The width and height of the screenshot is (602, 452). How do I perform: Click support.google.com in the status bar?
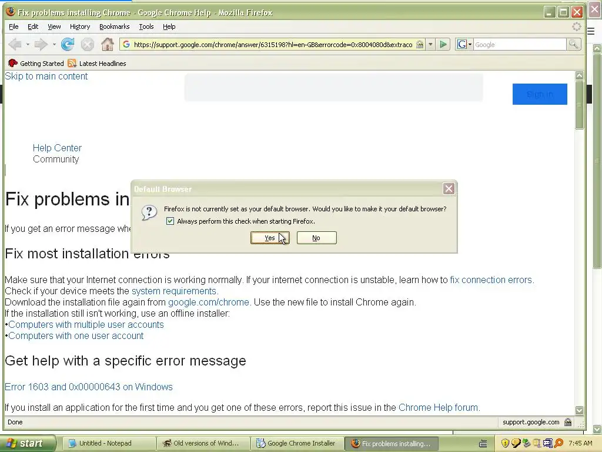[531, 422]
